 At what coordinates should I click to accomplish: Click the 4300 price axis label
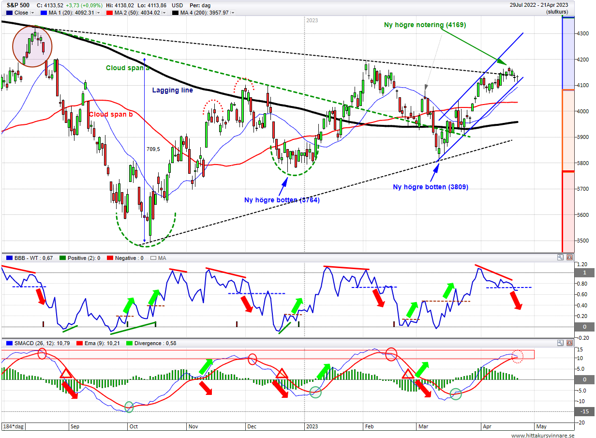click(x=582, y=33)
